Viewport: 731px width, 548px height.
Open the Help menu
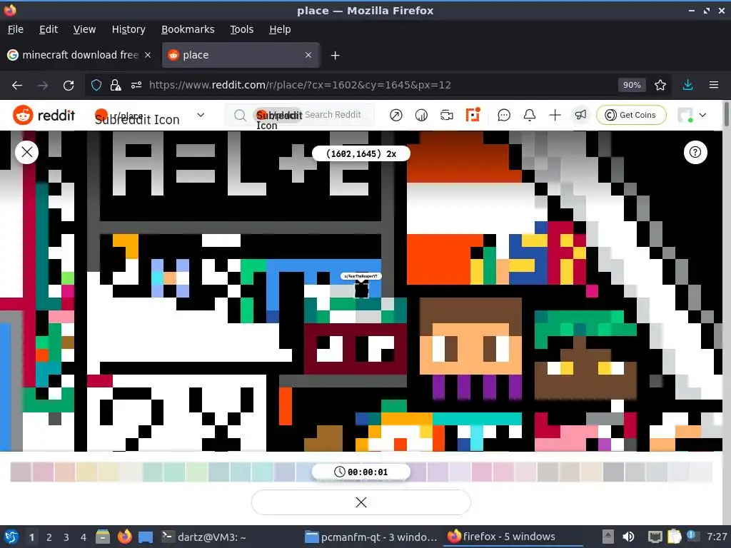tap(280, 29)
